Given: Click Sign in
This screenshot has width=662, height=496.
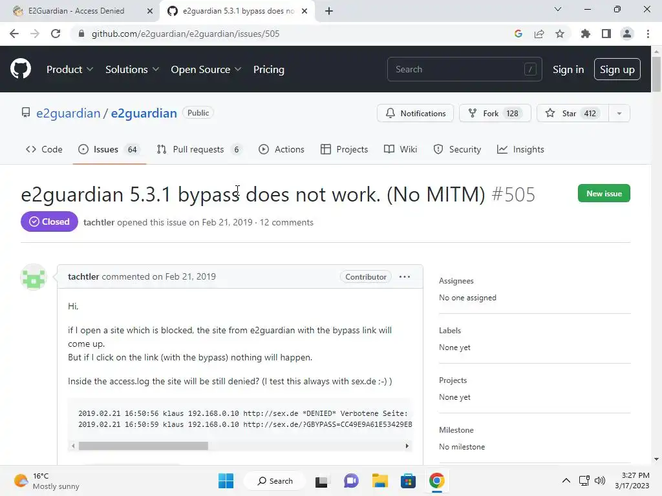Looking at the screenshot, I should (568, 69).
